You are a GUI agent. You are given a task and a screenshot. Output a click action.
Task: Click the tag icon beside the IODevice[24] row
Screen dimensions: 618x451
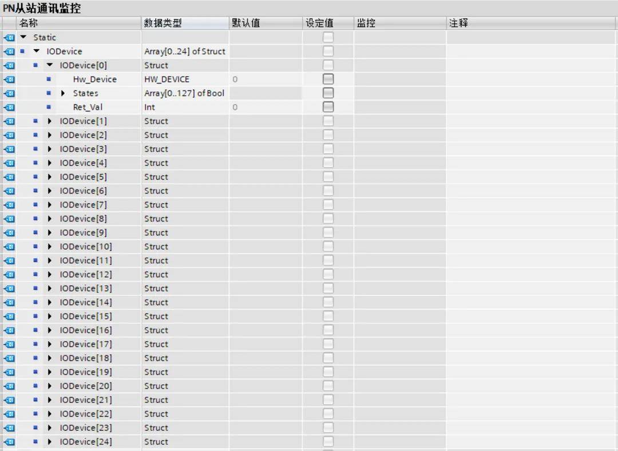(x=9, y=442)
